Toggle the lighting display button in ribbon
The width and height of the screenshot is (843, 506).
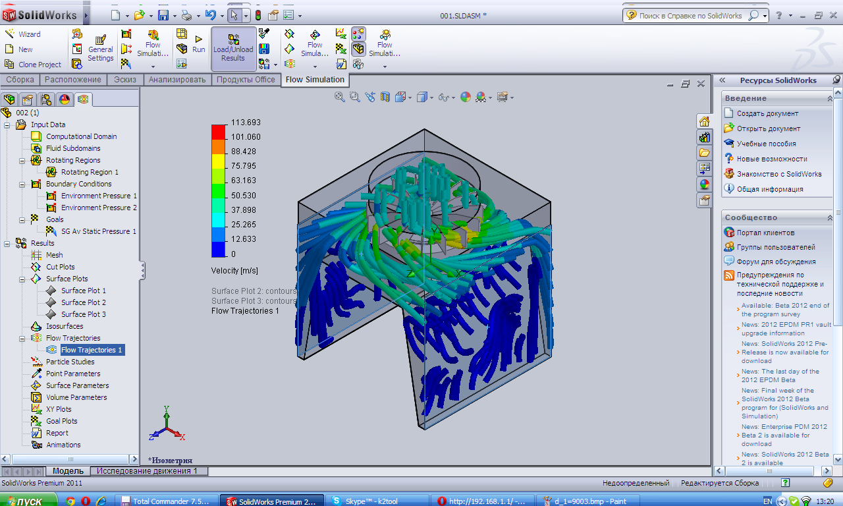tap(358, 34)
